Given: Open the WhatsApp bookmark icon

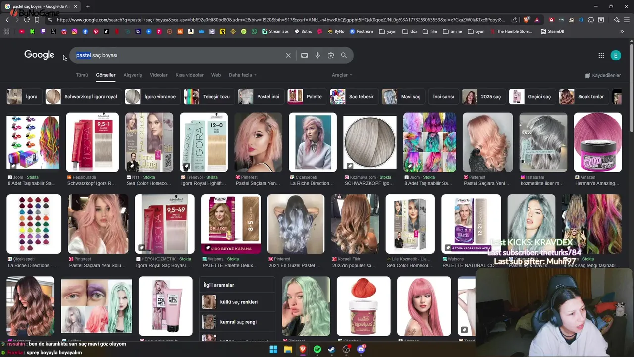Looking at the screenshot, I should 254,31.
